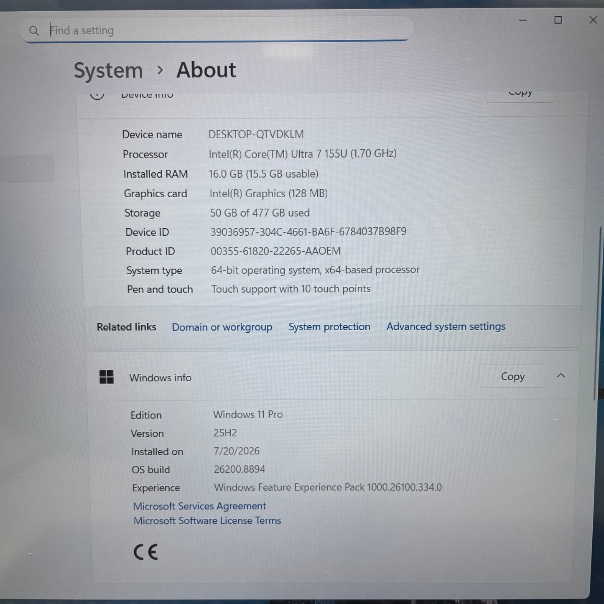Open Domain or workgroup link
Image resolution: width=604 pixels, height=604 pixels.
click(x=222, y=327)
